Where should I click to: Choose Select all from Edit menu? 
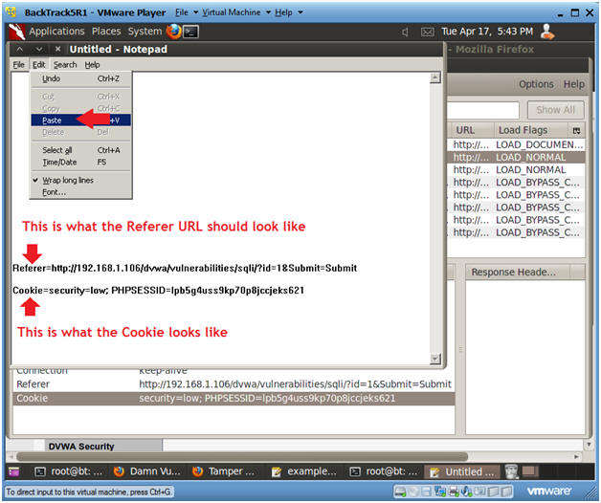tap(81, 150)
